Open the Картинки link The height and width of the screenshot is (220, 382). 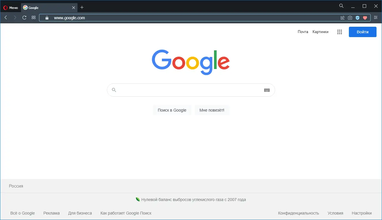click(320, 32)
